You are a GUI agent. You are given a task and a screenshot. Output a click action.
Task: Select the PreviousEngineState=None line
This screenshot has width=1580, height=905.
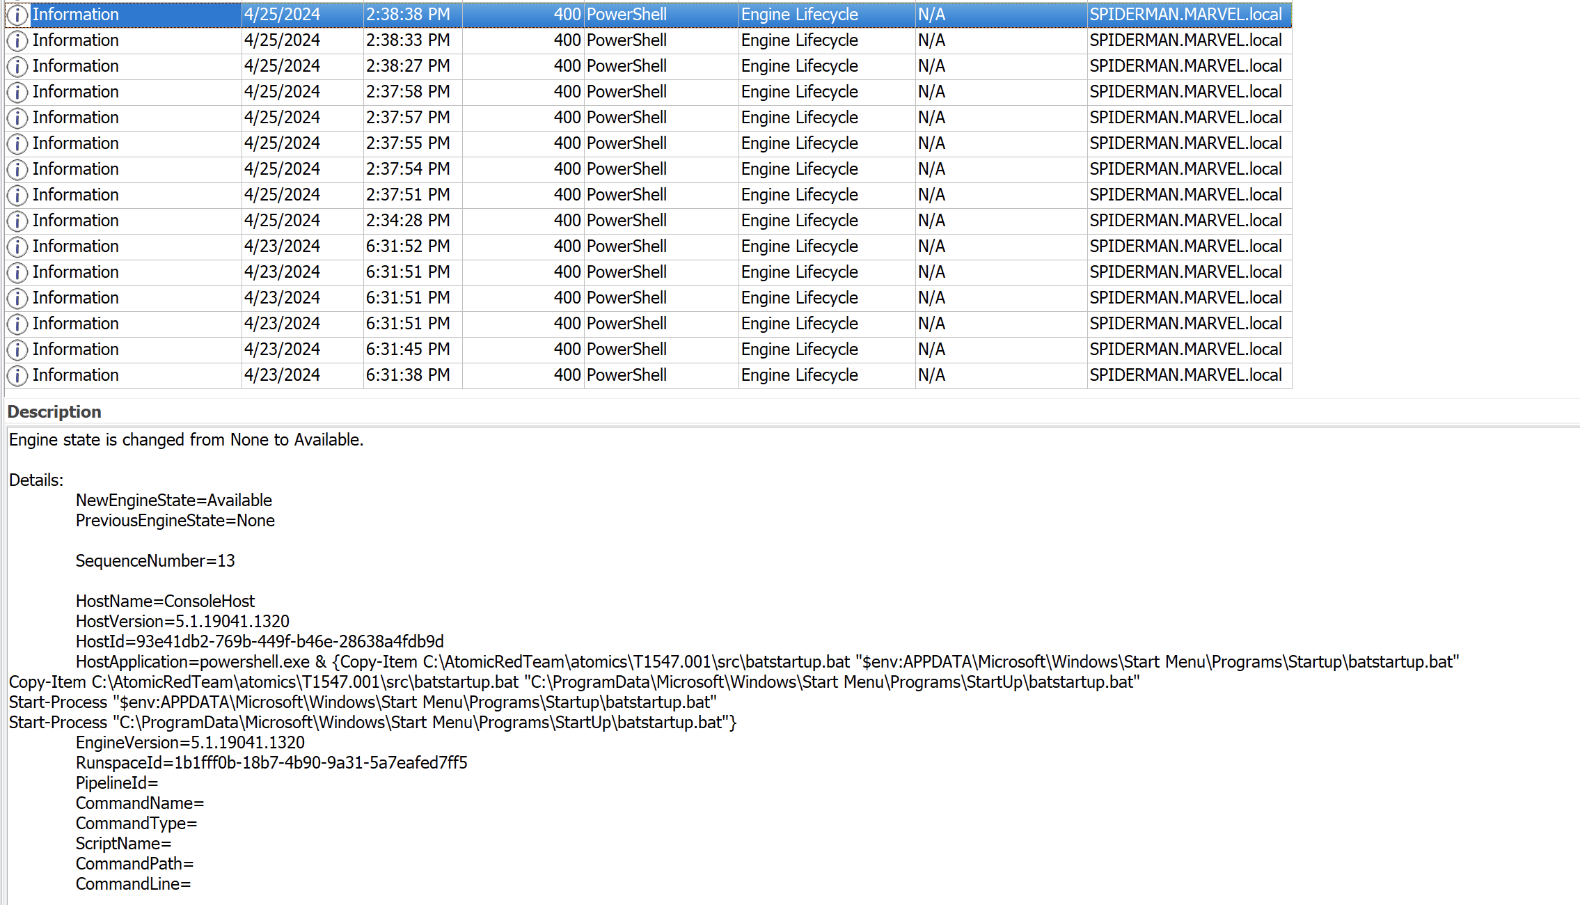point(175,521)
